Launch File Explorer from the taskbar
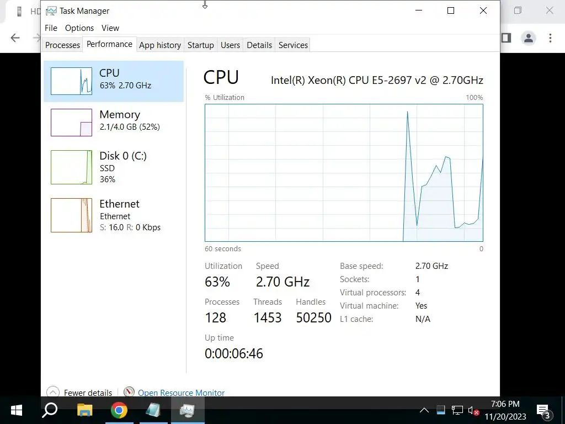The height and width of the screenshot is (424, 565). (85, 410)
